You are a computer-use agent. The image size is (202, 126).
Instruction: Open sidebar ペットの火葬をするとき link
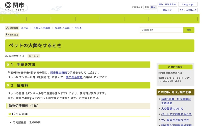176,114
